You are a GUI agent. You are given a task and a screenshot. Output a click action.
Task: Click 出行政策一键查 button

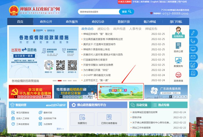point(24,56)
